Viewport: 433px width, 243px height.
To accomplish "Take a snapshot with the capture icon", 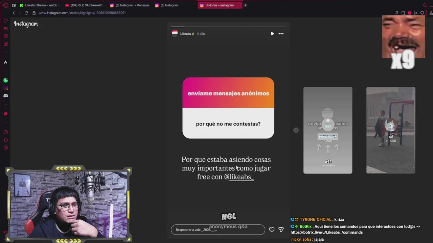I will [403, 13].
